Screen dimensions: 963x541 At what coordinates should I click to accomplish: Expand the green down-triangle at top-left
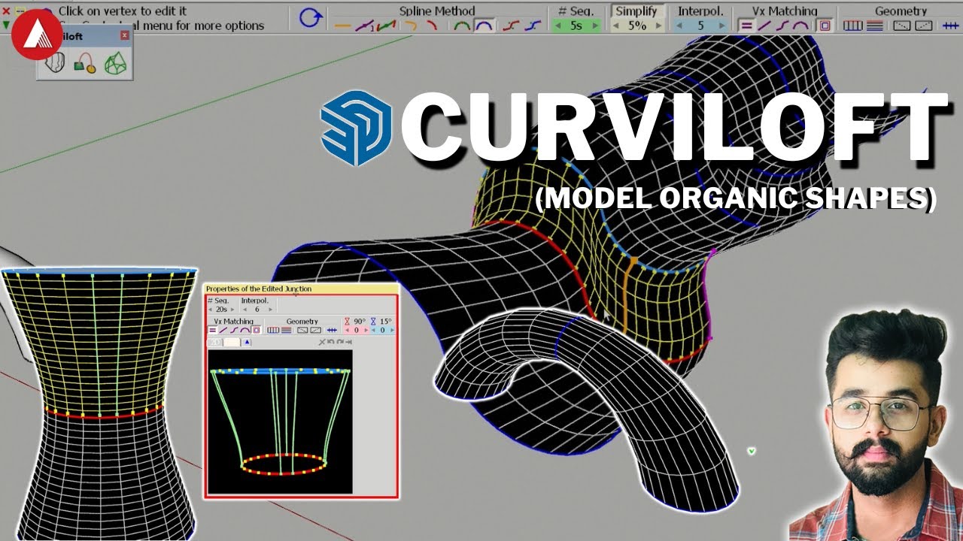[6, 25]
